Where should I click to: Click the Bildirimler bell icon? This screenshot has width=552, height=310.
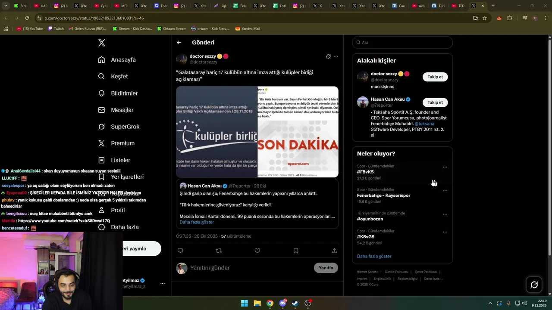click(102, 93)
